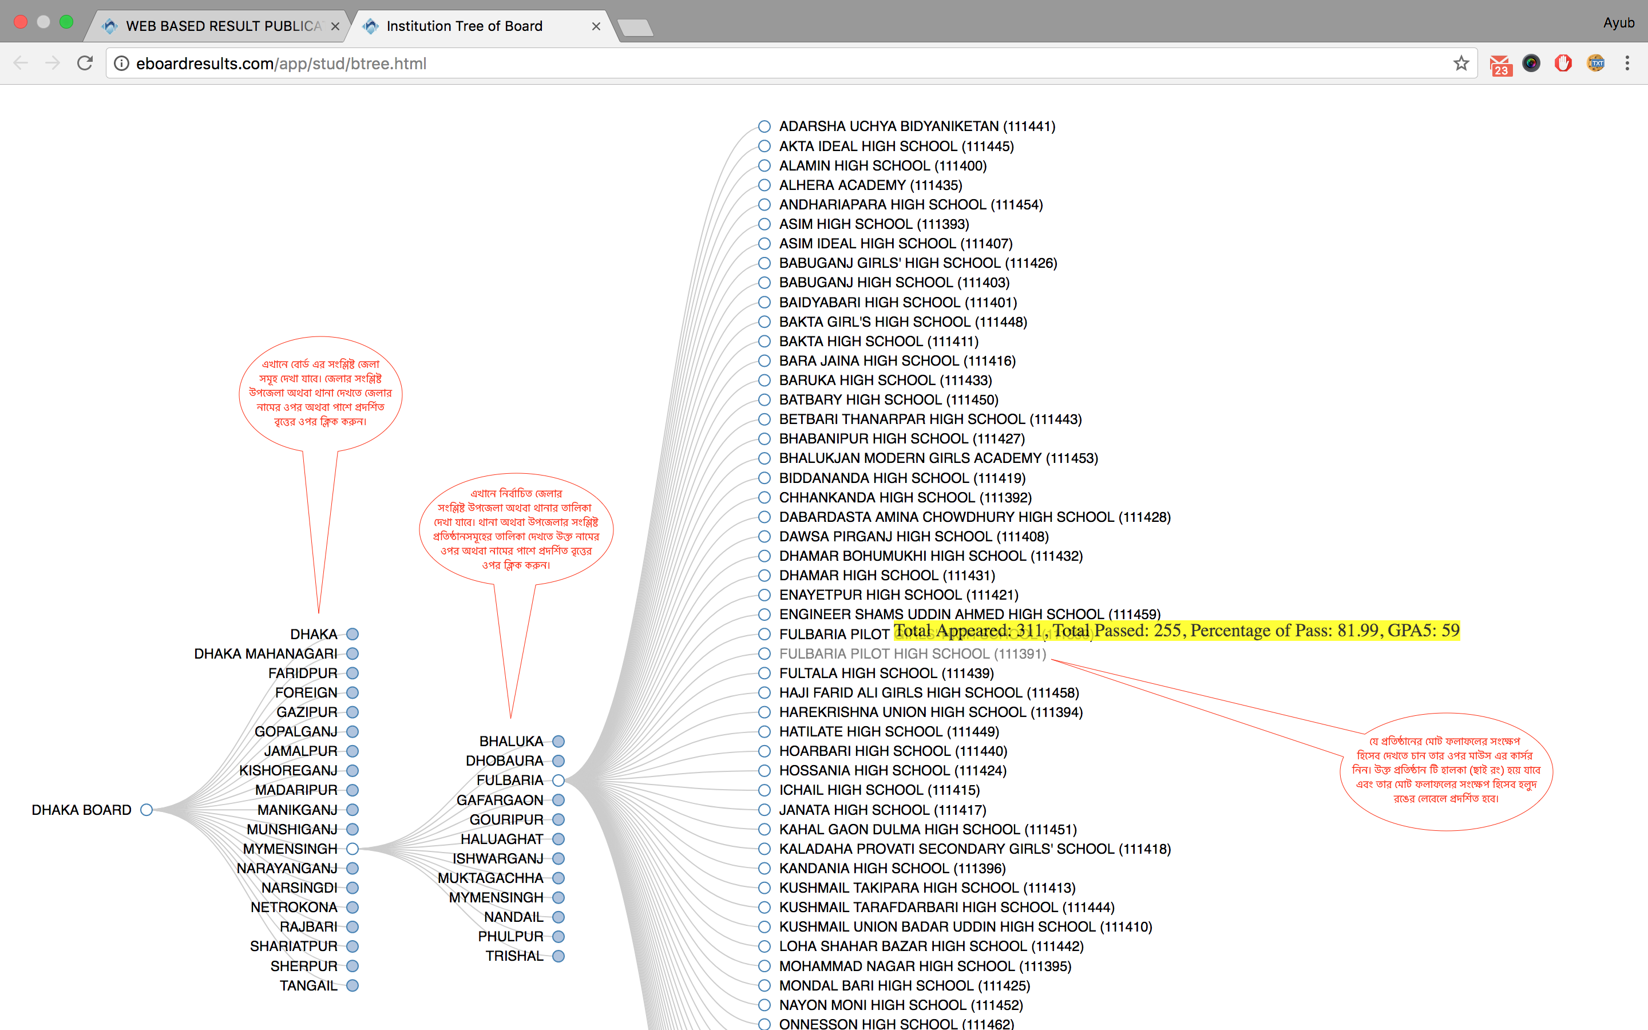The image size is (1648, 1030).
Task: Open ADARSHA UCHYA BIDYANIKETAN (111441)
Action: pyautogui.click(x=917, y=126)
